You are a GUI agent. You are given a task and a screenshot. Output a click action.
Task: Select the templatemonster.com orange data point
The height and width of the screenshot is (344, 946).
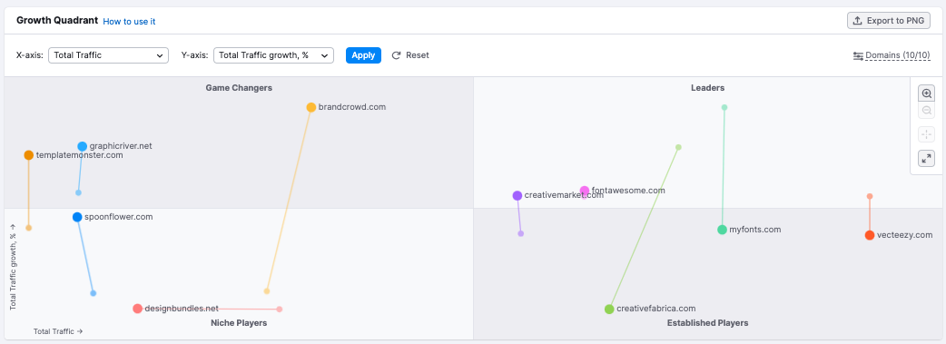point(28,155)
